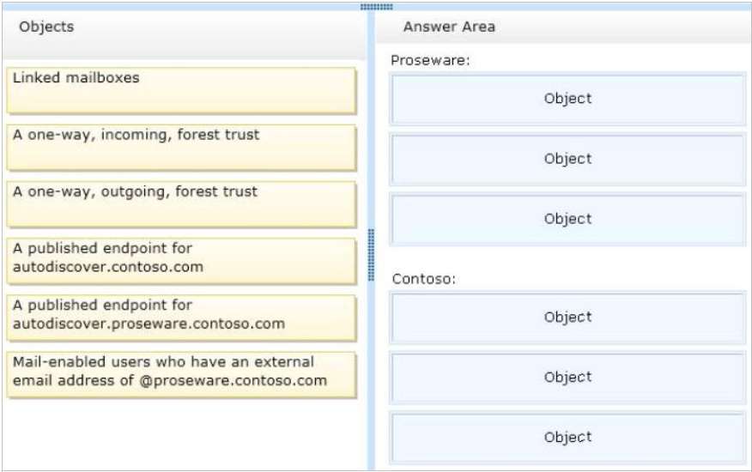Click the top horizontal splitter grip

click(x=377, y=7)
